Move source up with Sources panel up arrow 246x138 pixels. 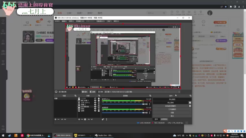[89, 119]
